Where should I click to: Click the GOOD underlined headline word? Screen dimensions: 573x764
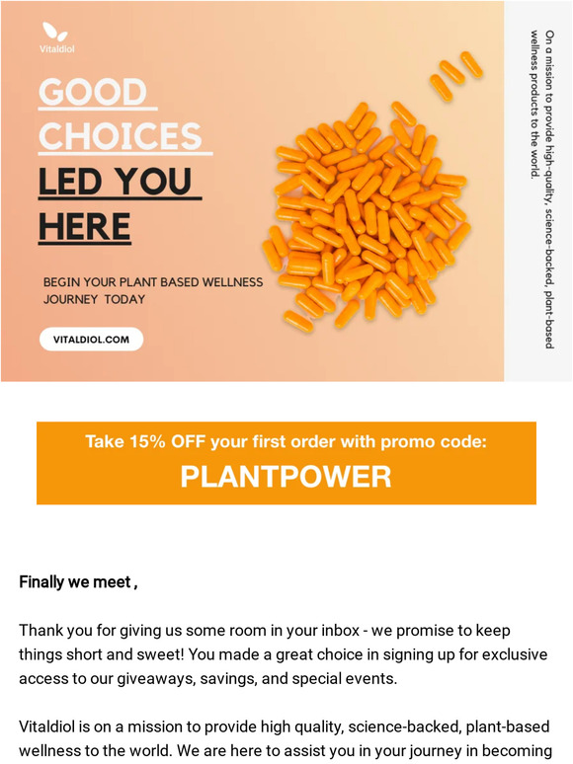(x=93, y=92)
